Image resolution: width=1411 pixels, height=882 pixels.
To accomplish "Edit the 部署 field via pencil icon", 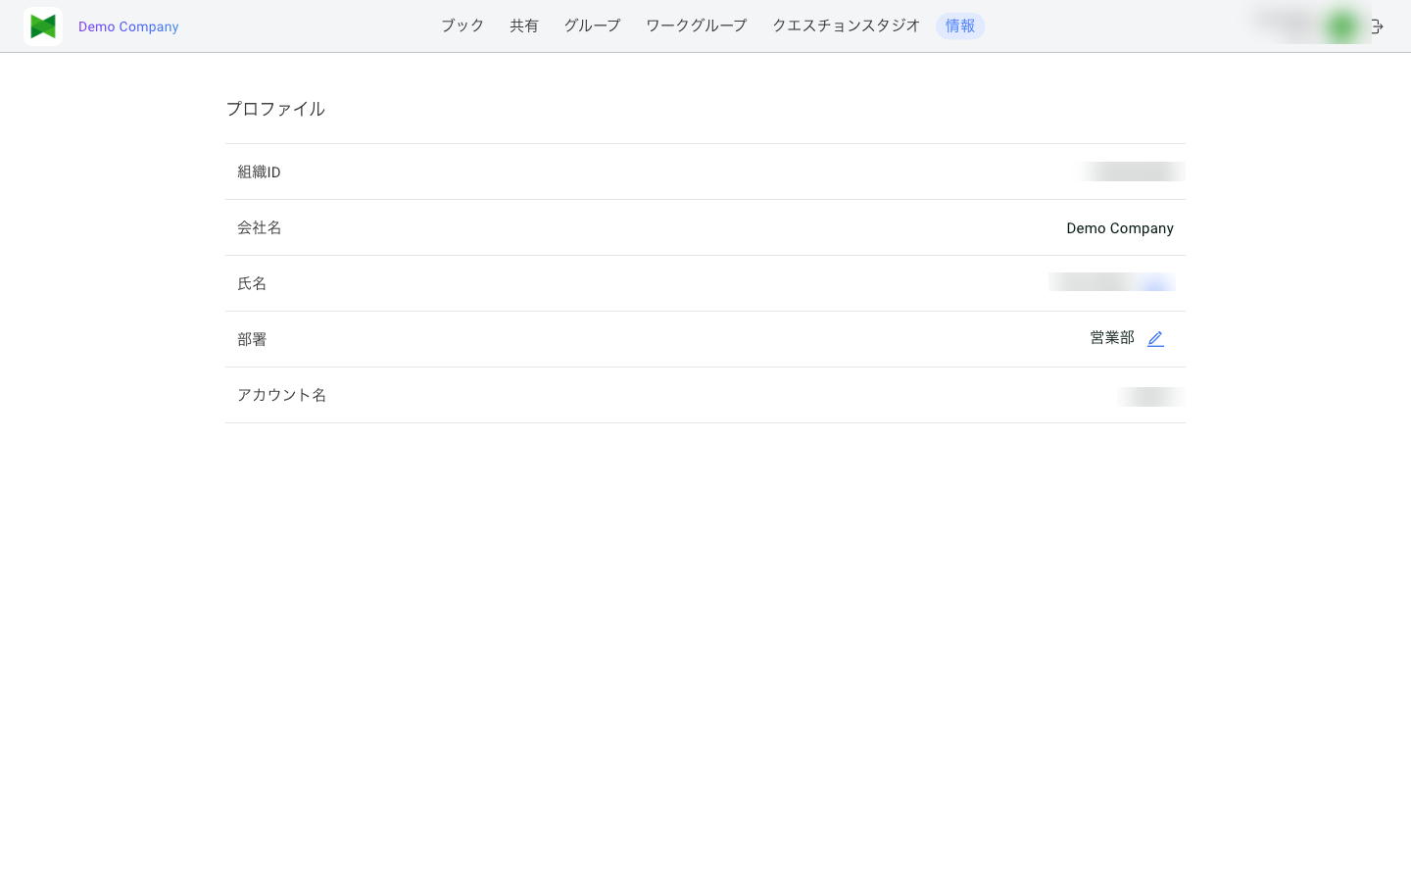I will 1155,338.
